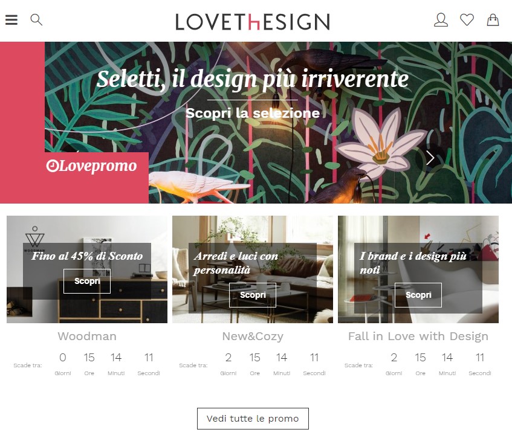Click the Seletti banner headline
The image size is (512, 441).
(253, 79)
